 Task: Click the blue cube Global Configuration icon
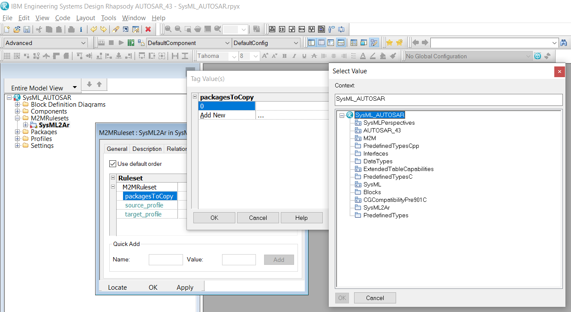(x=538, y=56)
